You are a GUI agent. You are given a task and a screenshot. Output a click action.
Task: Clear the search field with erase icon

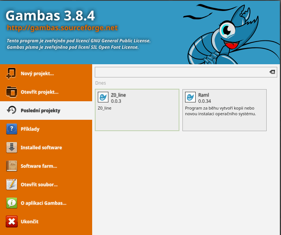(272, 72)
